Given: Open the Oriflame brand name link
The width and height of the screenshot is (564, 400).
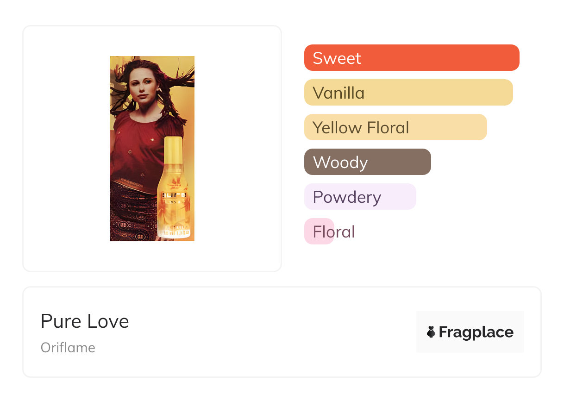Looking at the screenshot, I should (x=68, y=348).
